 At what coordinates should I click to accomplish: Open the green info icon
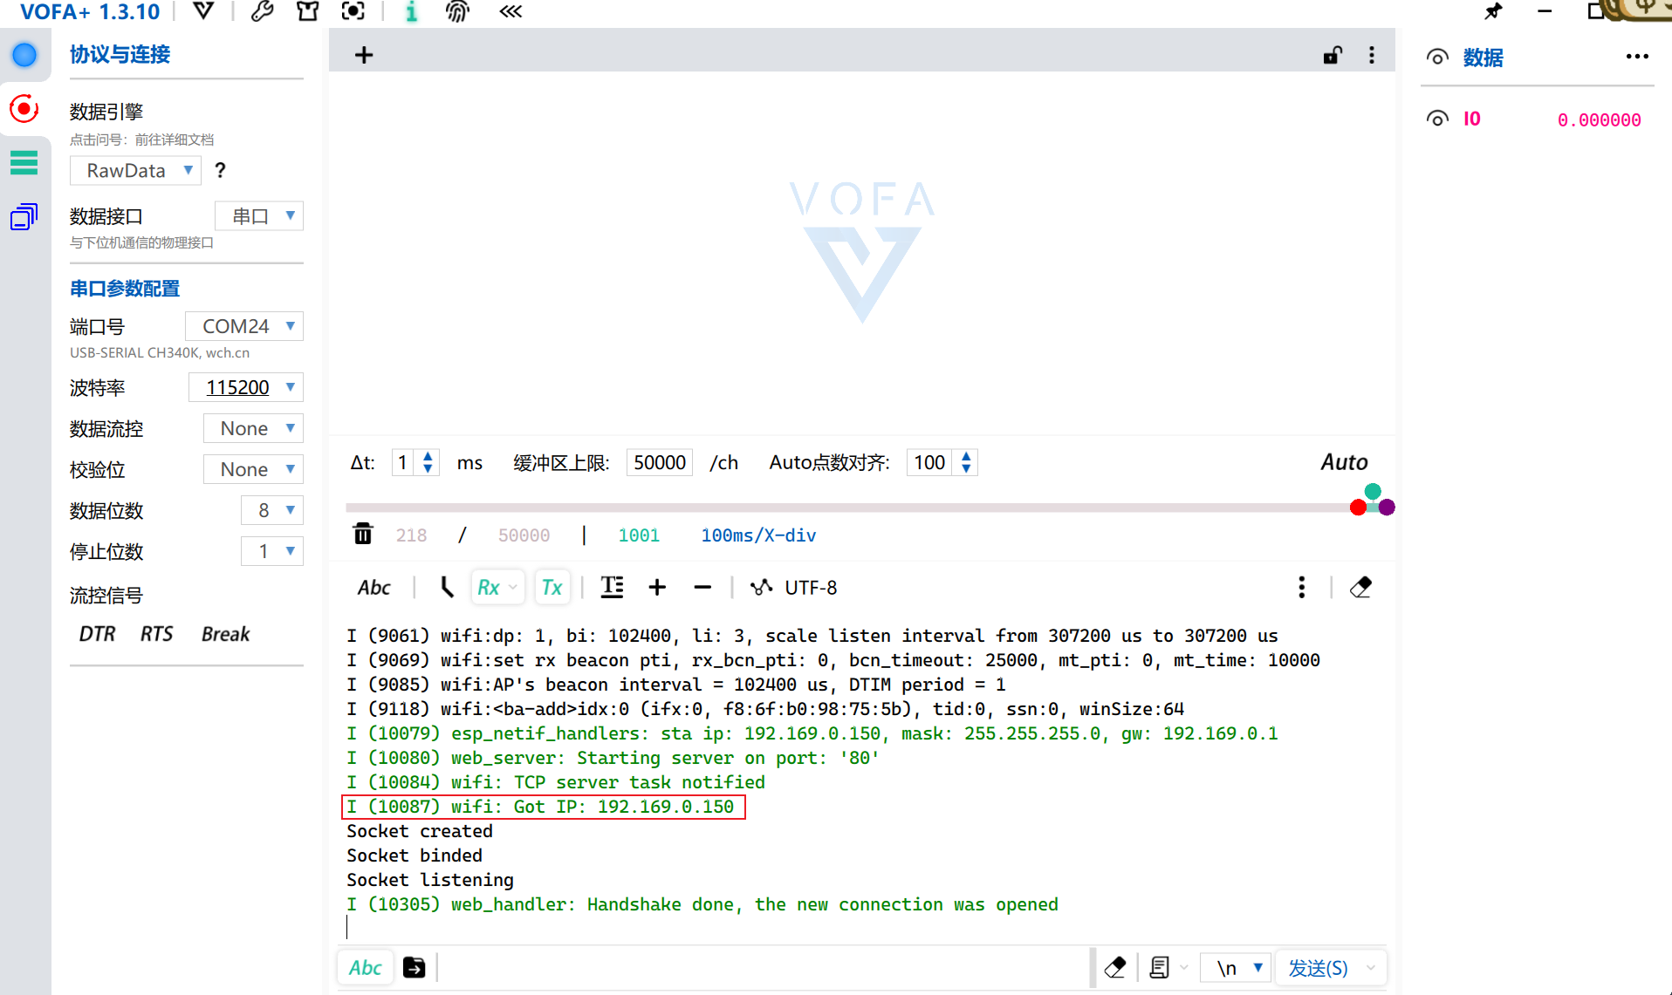412,11
